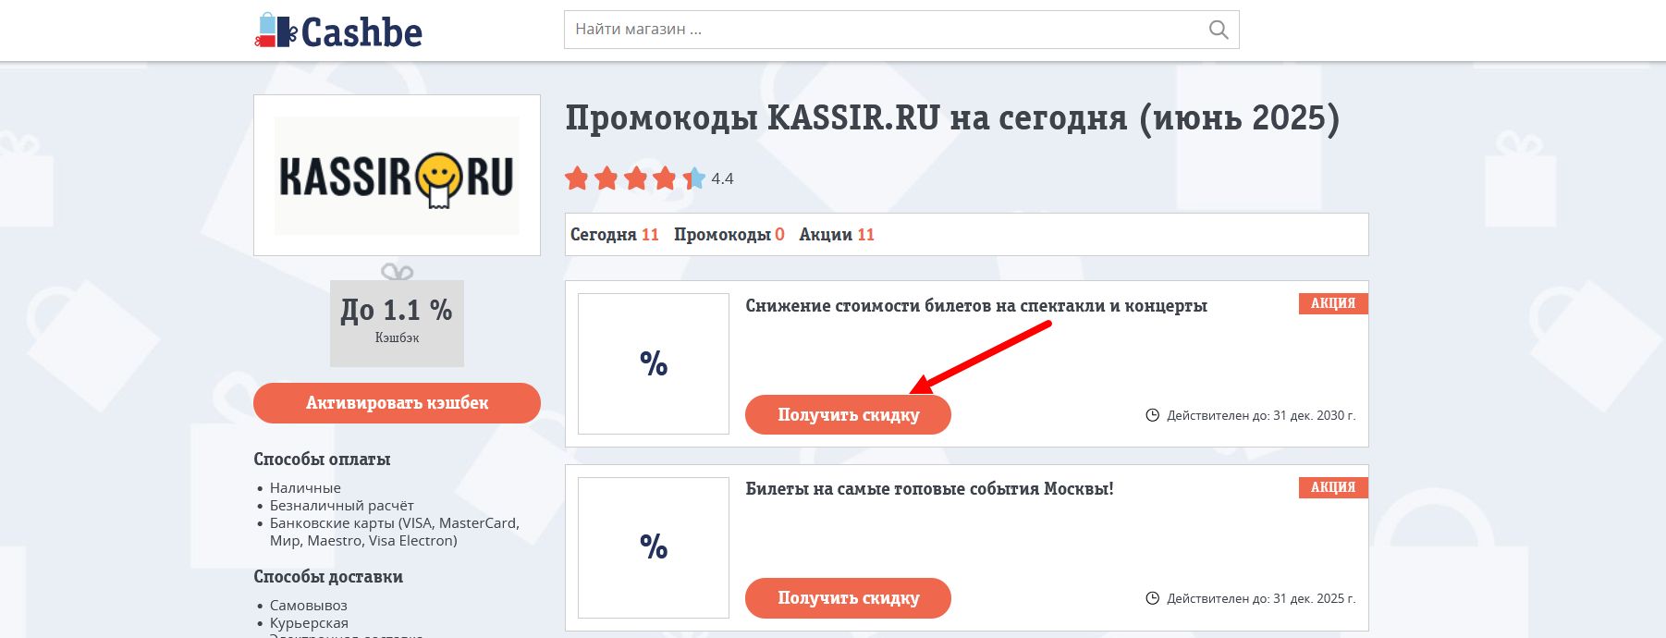Open the Билеты на самые топовые события title
This screenshot has height=638, width=1666.
(929, 489)
